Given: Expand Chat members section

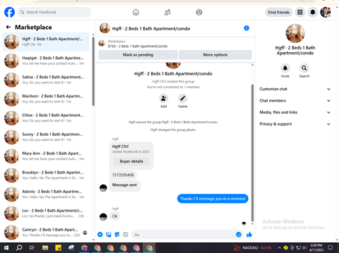Looking at the screenshot, I should [x=295, y=100].
